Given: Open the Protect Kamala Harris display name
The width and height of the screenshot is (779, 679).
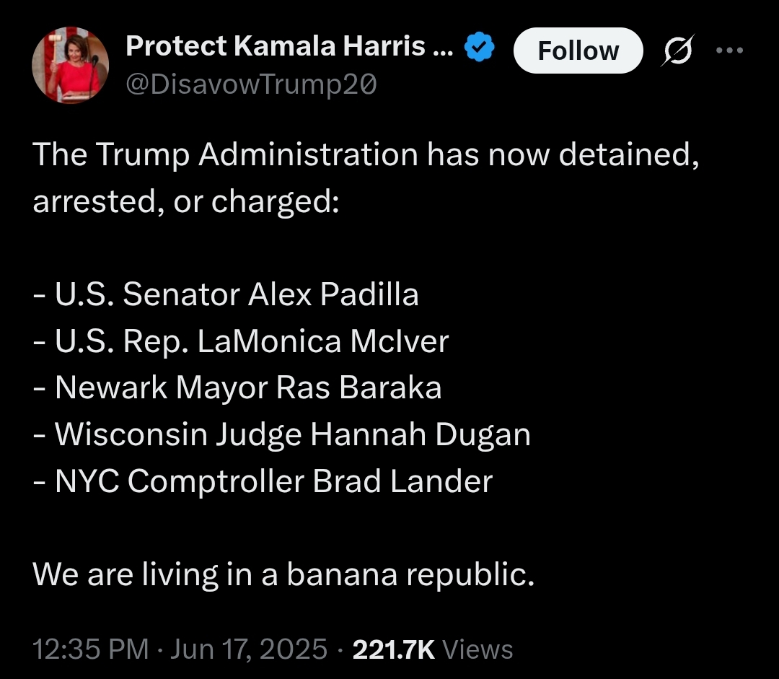Looking at the screenshot, I should pyautogui.click(x=289, y=46).
